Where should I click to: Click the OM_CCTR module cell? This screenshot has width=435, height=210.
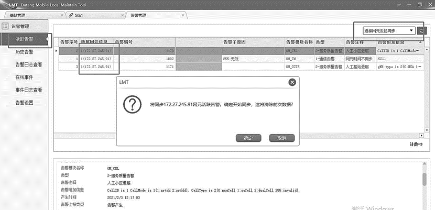[x=299, y=67]
